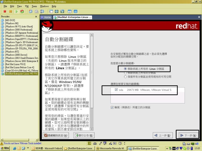This screenshot has width=202, height=151.
Task: Click the sound device status icon
Action: [197, 144]
